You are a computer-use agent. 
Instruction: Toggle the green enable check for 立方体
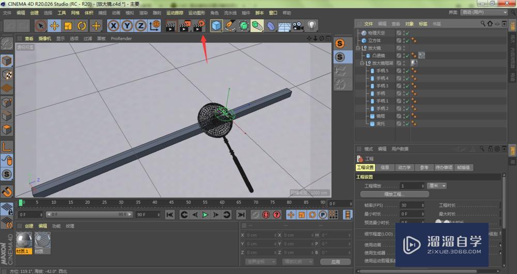point(407,40)
